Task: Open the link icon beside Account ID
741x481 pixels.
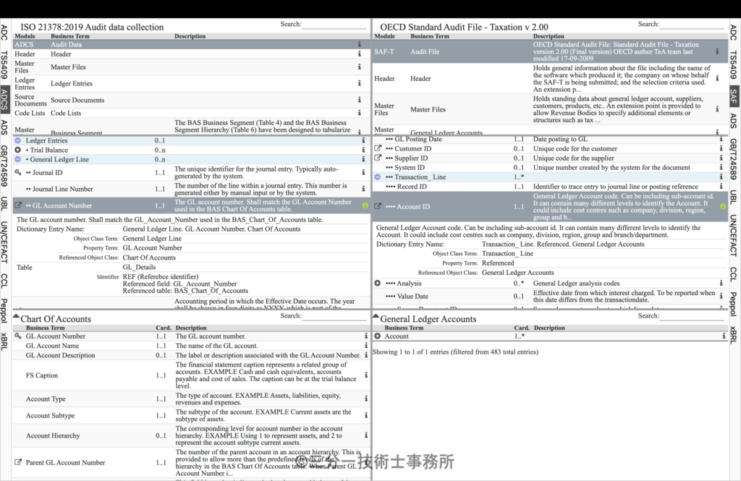Action: (378, 206)
